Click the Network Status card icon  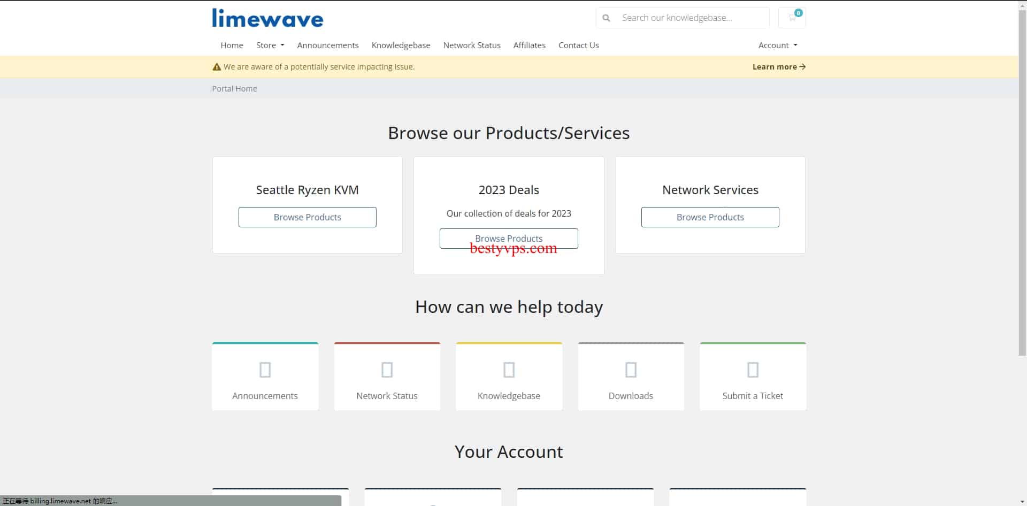click(387, 370)
